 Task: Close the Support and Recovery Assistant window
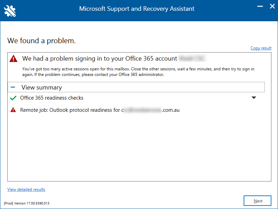pos(272,6)
